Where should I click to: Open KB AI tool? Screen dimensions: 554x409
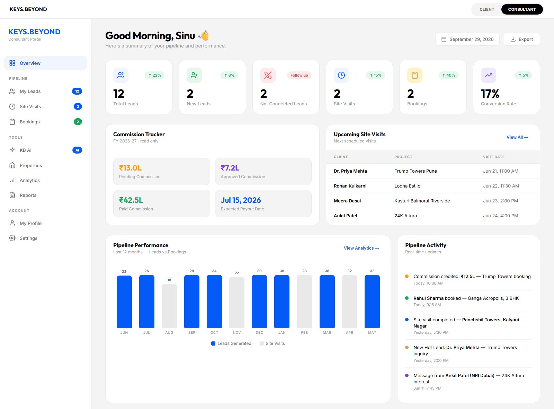[45, 150]
